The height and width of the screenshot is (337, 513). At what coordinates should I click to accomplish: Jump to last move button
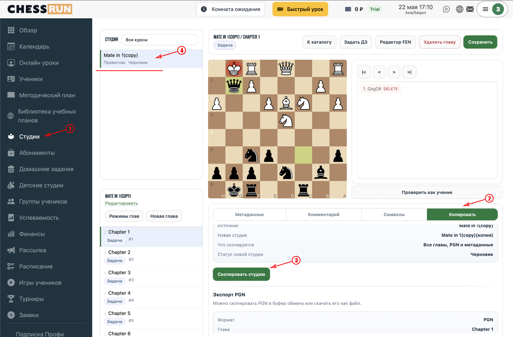click(x=409, y=72)
